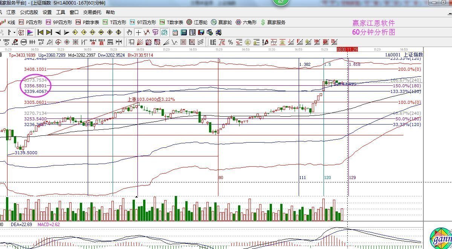Open the 交易委托 menu
Image resolution: width=452 pixels, height=249 pixels.
point(92,12)
